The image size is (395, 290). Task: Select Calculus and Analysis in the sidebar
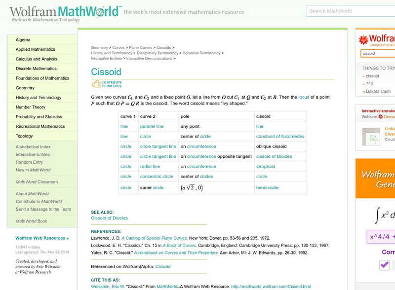[x=36, y=59]
